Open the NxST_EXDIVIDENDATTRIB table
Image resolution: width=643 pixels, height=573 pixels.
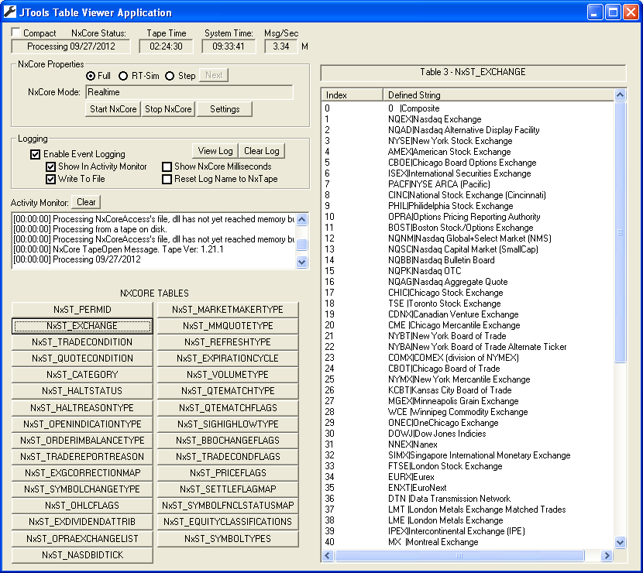coord(82,522)
